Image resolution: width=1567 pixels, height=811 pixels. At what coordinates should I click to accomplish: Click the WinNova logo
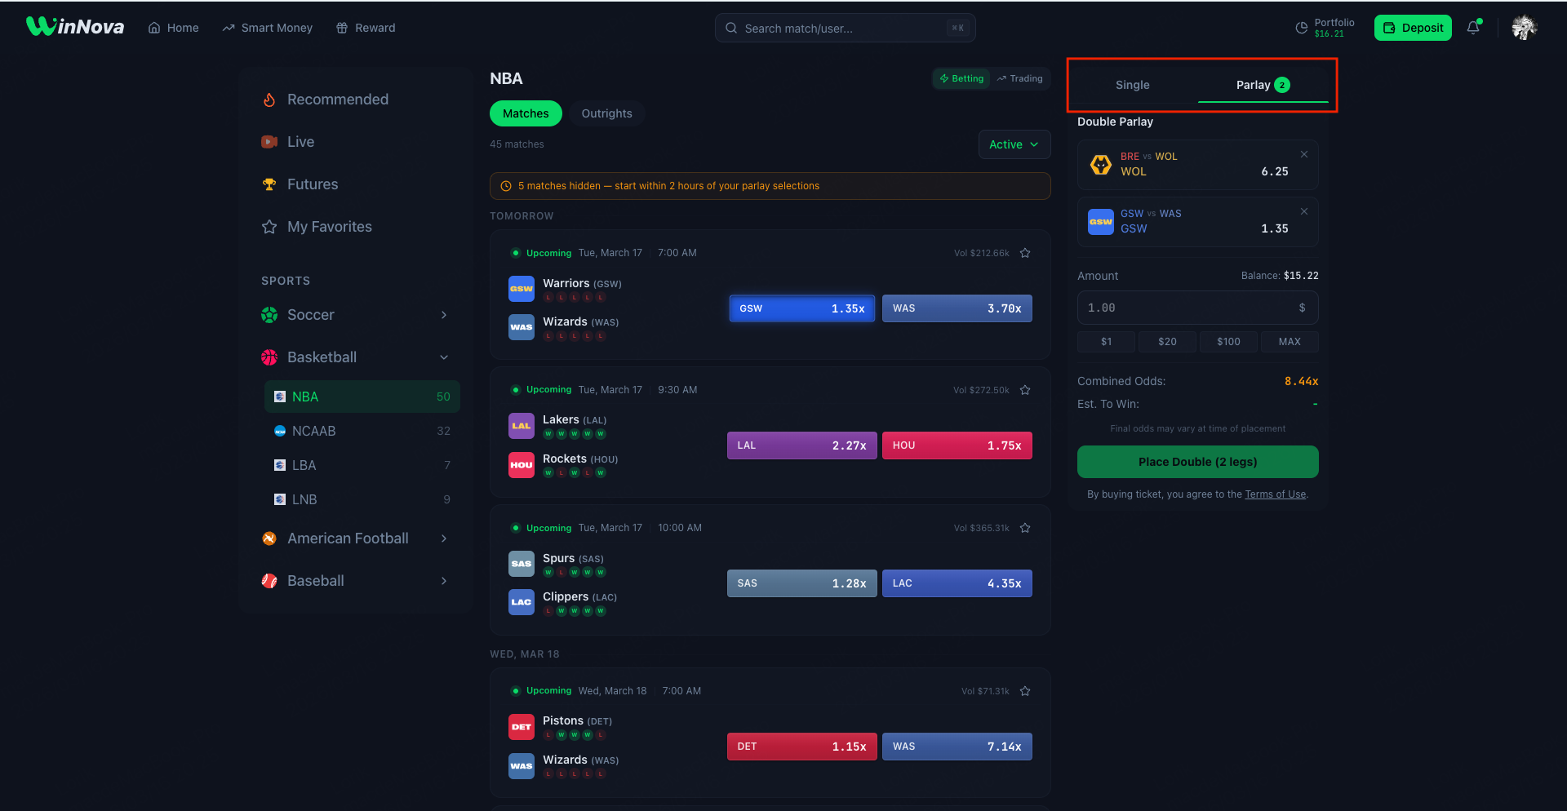pos(75,27)
